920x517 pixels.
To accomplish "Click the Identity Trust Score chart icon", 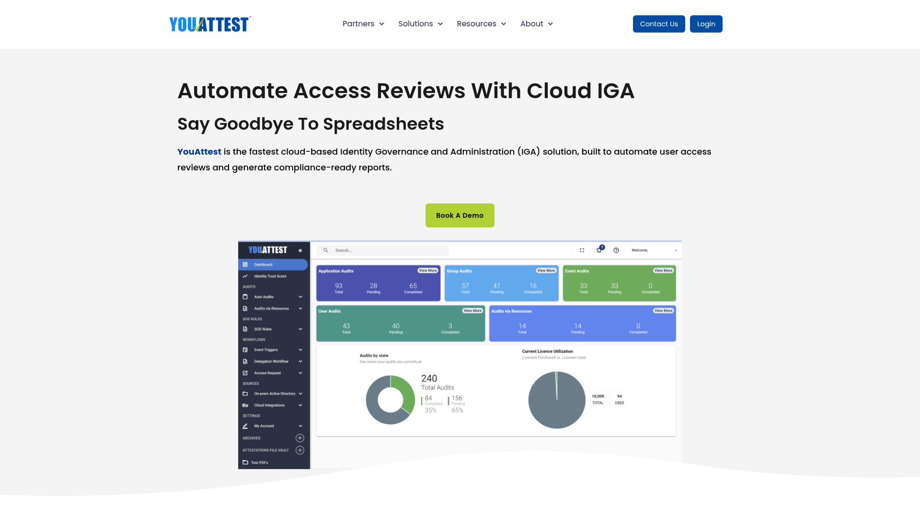I will click(245, 276).
